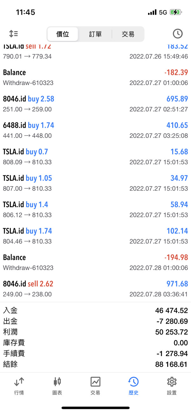Tap the TSLA.id buy 1.4 entry
Image resolution: width=191 pixels, height=413 pixels.
pyautogui.click(x=95, y=209)
